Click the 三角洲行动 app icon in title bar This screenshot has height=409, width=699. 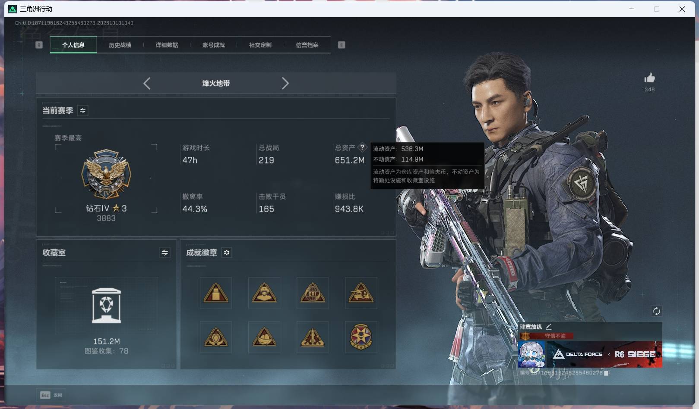pos(13,9)
